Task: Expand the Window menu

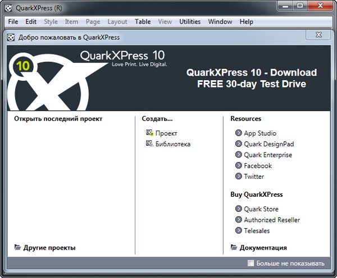Action: [220, 22]
